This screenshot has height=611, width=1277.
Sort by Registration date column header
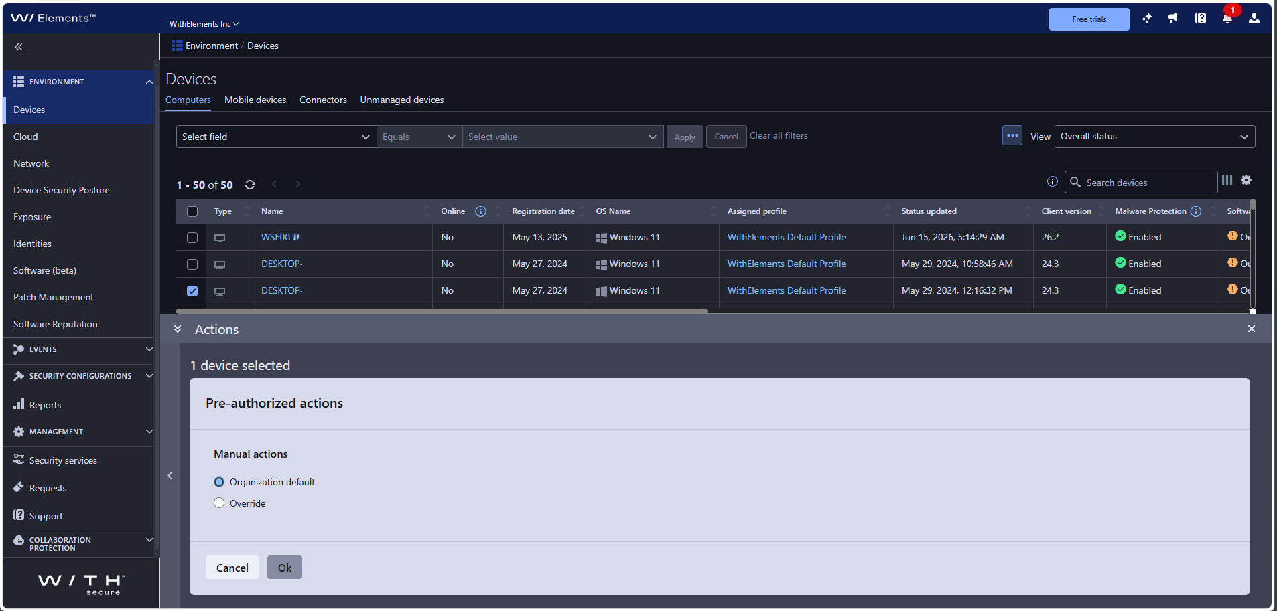coord(543,211)
